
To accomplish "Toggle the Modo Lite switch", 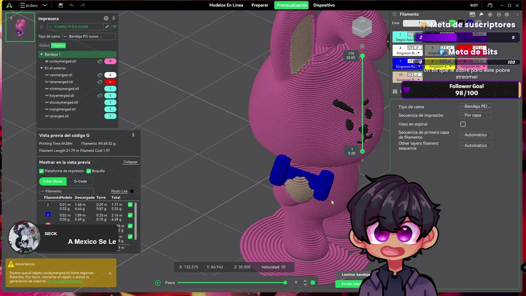I will coord(132,191).
